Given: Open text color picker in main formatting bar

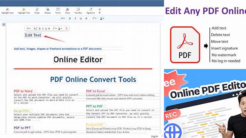Looking at the screenshot, I should (94, 18).
